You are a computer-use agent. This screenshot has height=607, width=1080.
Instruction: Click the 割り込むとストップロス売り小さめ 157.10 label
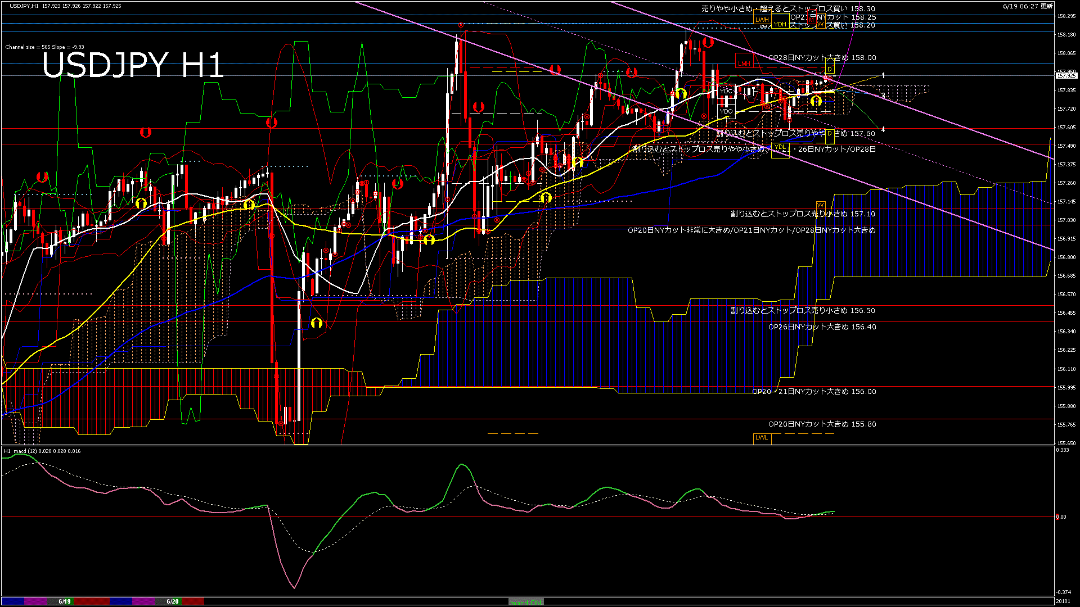pos(803,214)
